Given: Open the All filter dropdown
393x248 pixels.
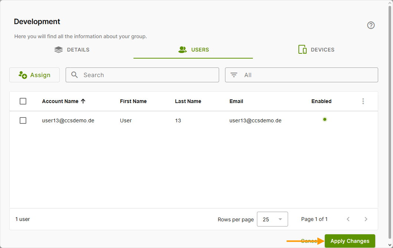Looking at the screenshot, I should point(301,75).
